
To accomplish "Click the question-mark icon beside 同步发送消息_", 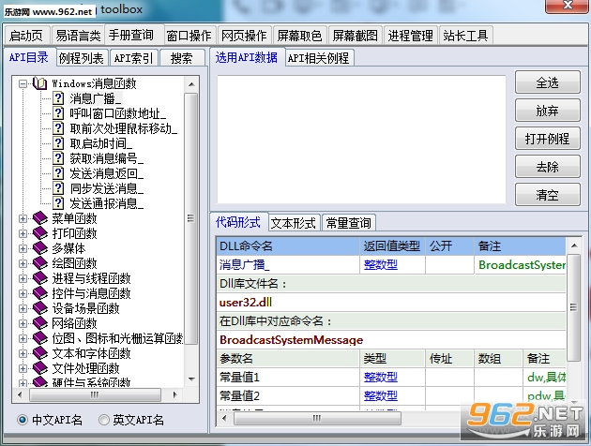I will click(58, 188).
